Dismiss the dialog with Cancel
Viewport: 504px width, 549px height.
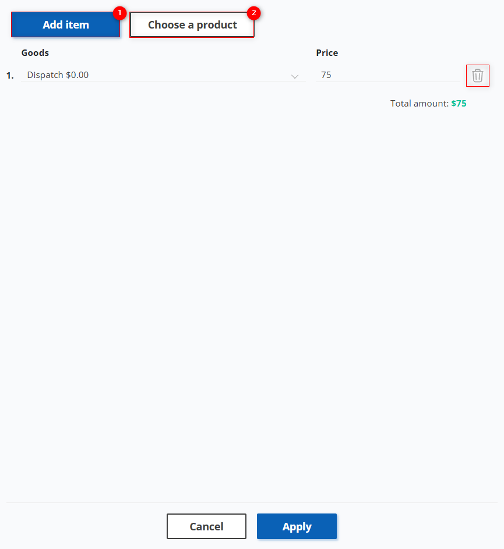pyautogui.click(x=206, y=526)
